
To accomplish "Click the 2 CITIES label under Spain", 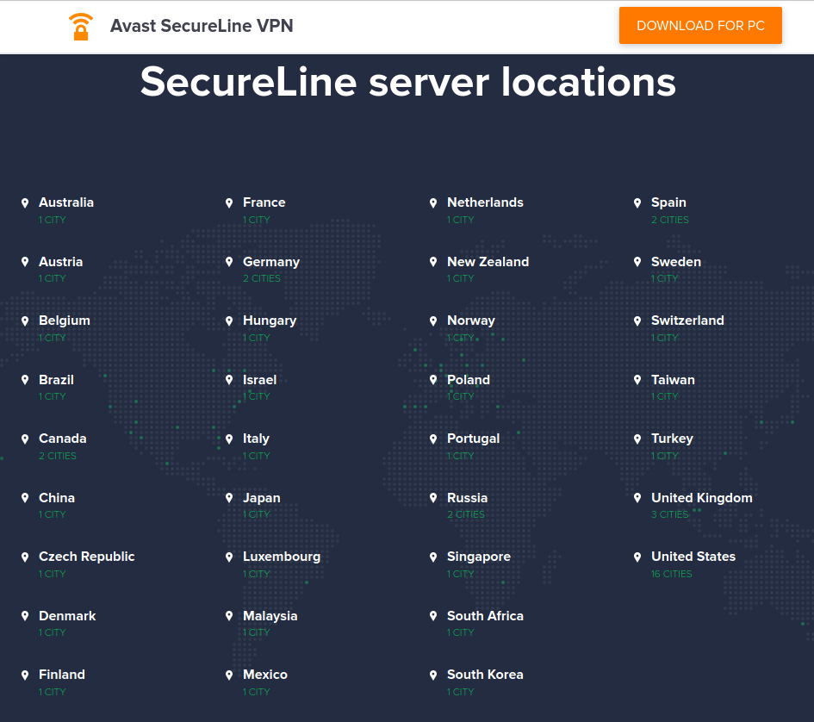I will [x=669, y=220].
